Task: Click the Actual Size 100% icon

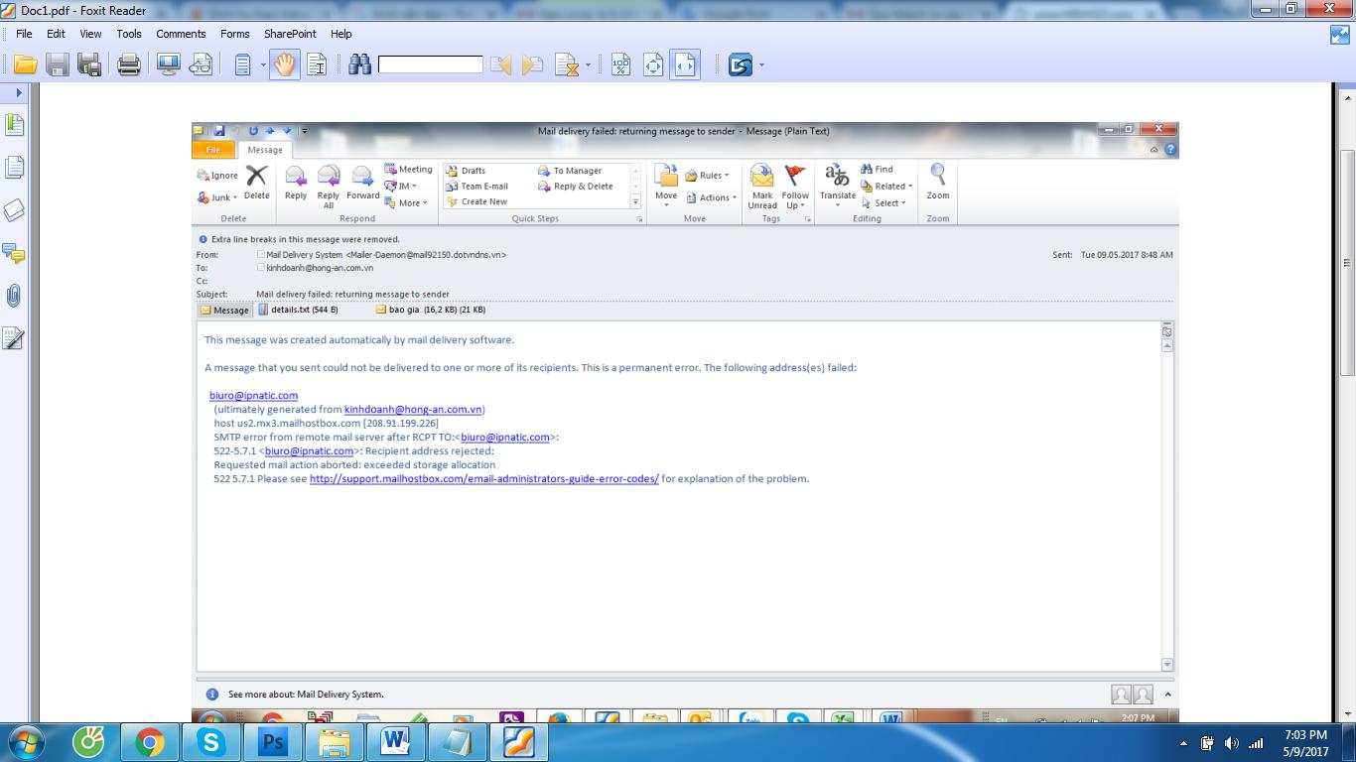Action: (x=621, y=65)
